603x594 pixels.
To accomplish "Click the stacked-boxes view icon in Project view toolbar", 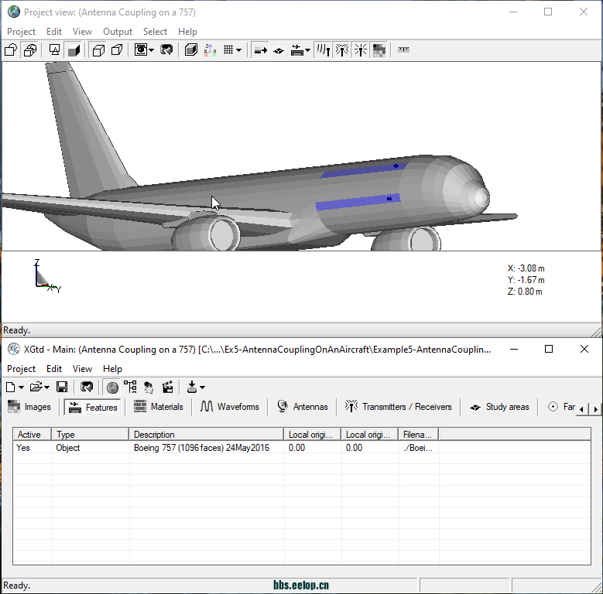I will point(30,50).
